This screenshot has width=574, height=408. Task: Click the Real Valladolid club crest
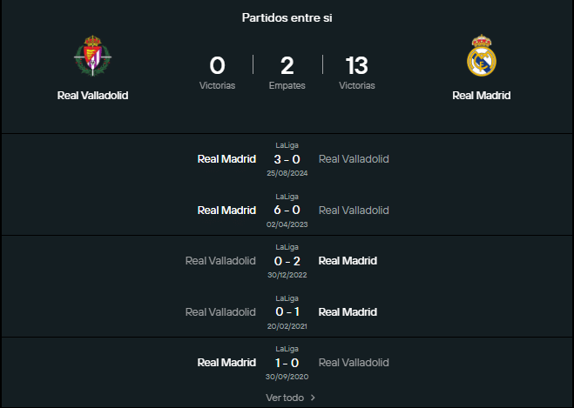click(91, 57)
